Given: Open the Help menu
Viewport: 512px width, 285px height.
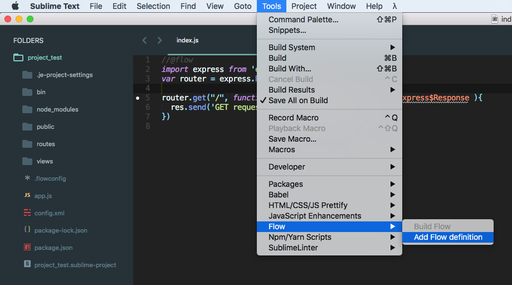Looking at the screenshot, I should click(x=374, y=6).
